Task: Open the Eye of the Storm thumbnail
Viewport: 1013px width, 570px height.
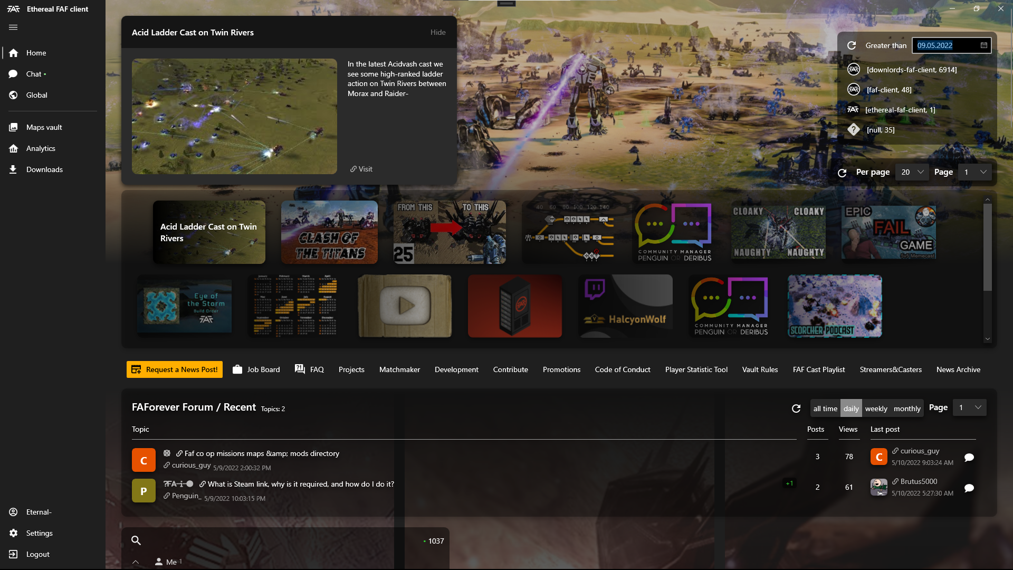Action: pyautogui.click(x=184, y=306)
